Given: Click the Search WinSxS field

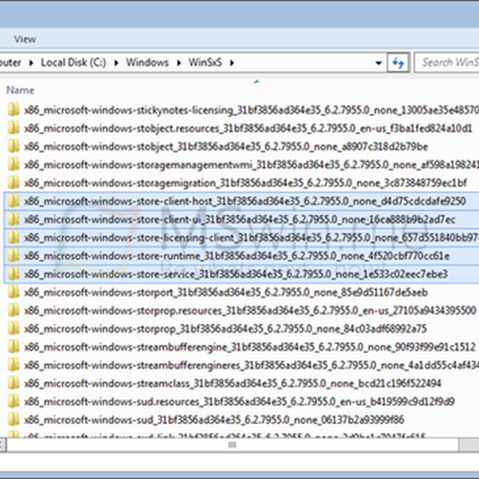Looking at the screenshot, I should click(447, 62).
